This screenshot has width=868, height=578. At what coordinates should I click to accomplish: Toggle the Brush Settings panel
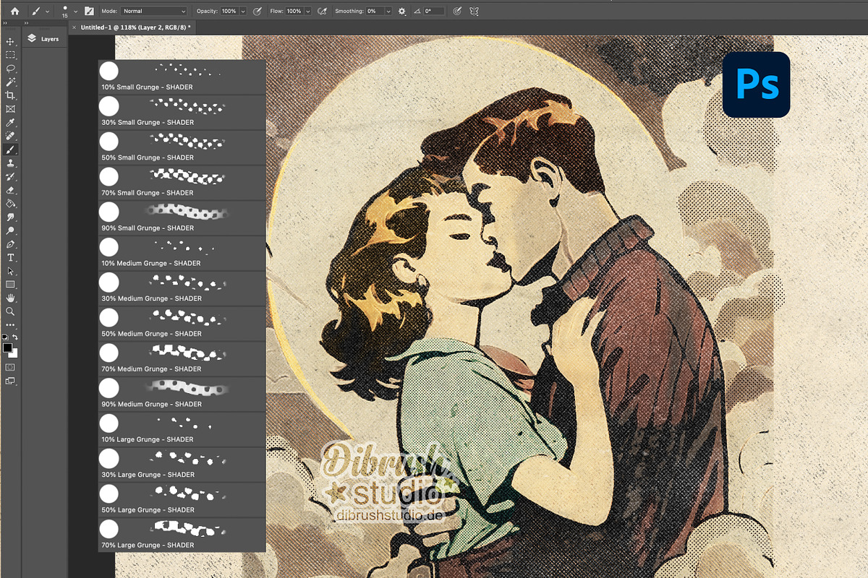coord(89,12)
